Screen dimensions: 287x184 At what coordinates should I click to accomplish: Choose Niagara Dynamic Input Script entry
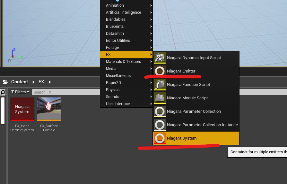[196, 58]
